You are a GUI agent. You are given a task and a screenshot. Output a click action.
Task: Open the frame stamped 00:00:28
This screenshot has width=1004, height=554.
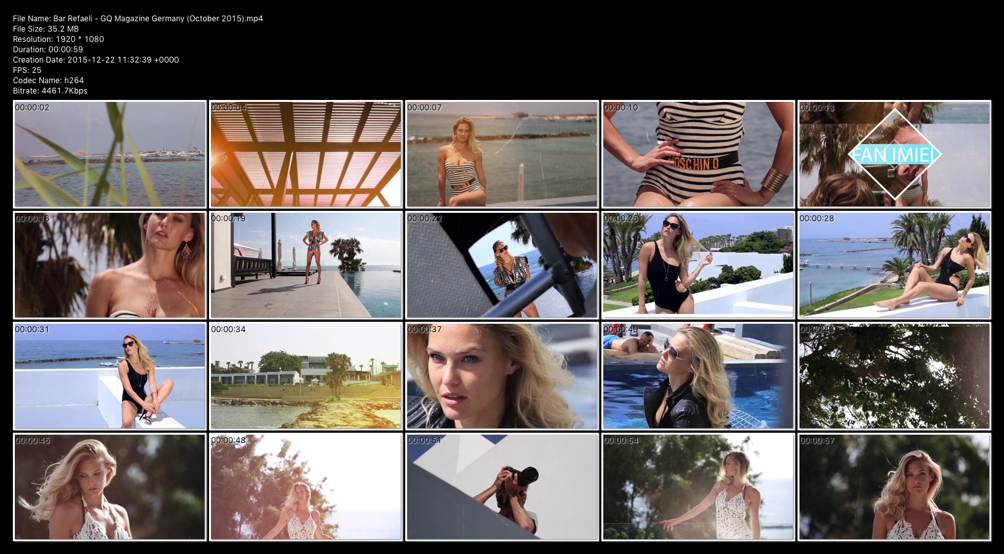[x=894, y=265]
